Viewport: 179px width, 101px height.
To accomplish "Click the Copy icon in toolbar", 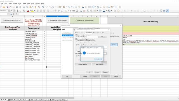I will 27,7.
